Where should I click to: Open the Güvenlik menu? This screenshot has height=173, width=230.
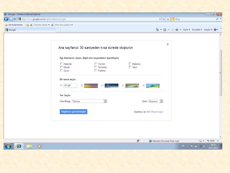point(197,30)
